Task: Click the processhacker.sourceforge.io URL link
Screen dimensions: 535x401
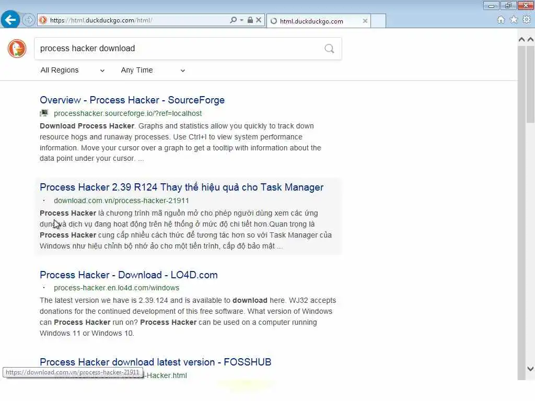Action: pos(127,113)
